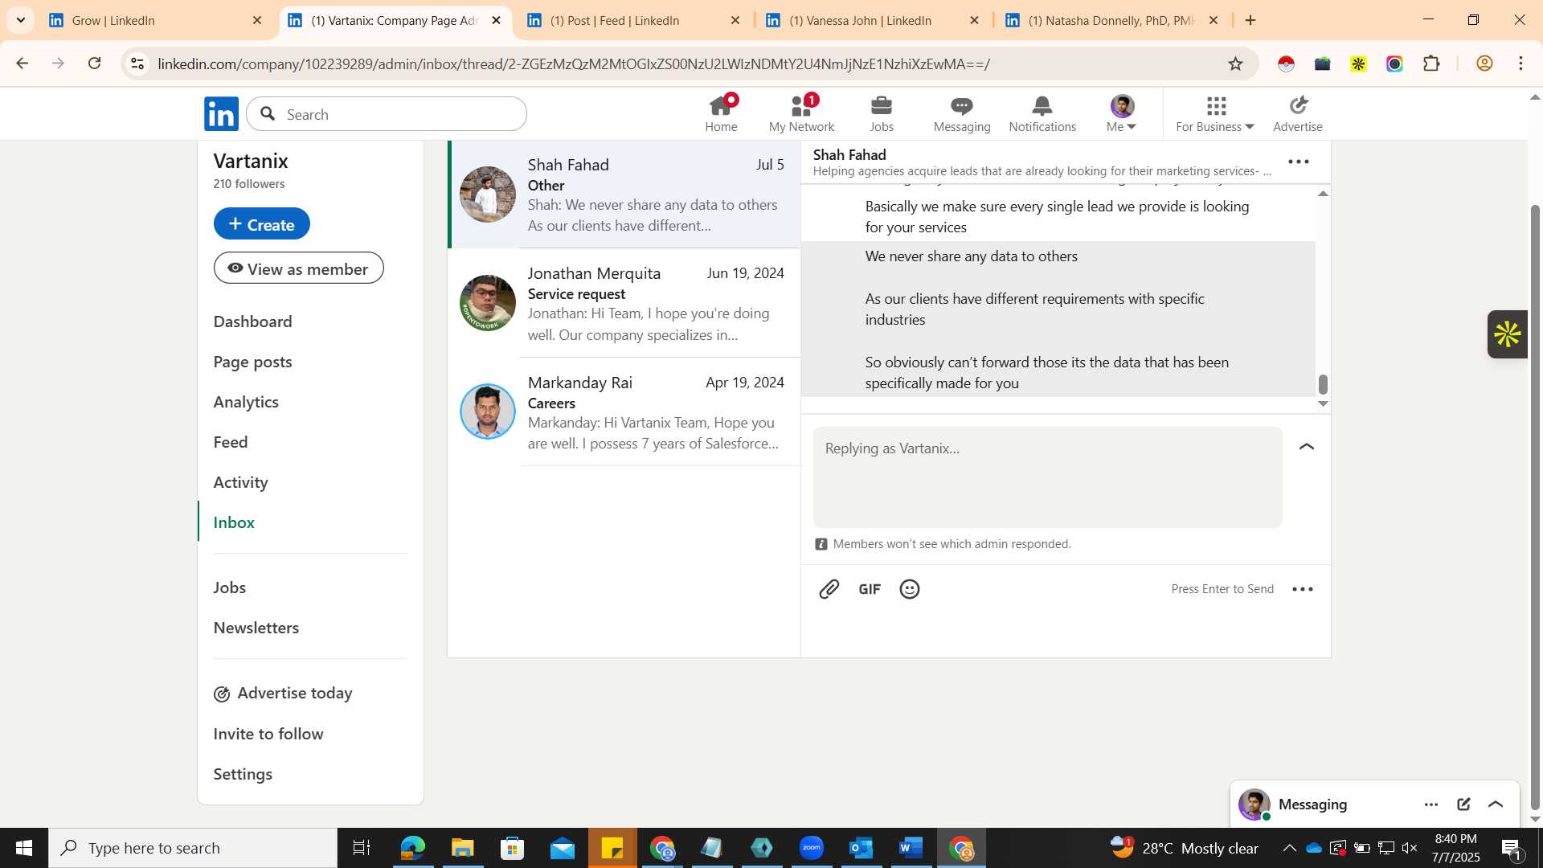
Task: Open the GIF picker
Action: (x=870, y=589)
